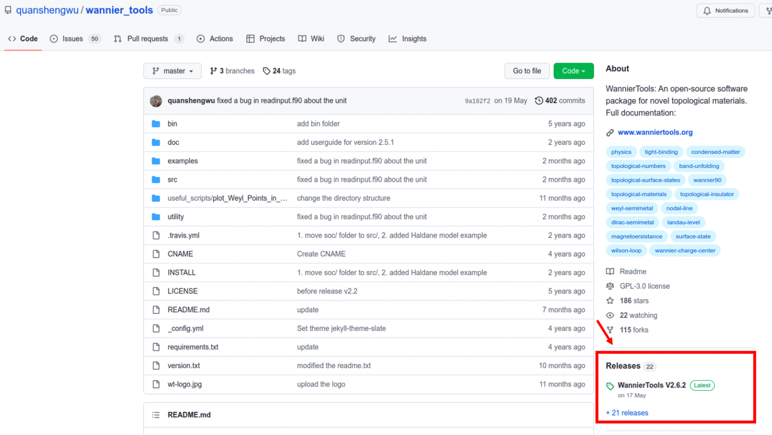Image resolution: width=772 pixels, height=435 pixels.
Task: Click the link icon beside www.wanniertools.org
Action: (610, 133)
